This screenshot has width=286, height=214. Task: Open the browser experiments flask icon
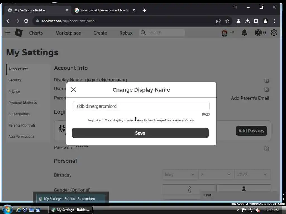coord(238,21)
